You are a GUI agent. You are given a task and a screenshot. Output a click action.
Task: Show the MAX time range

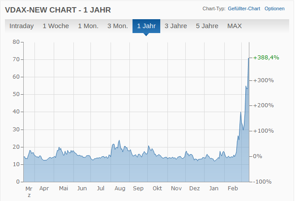tap(235, 26)
